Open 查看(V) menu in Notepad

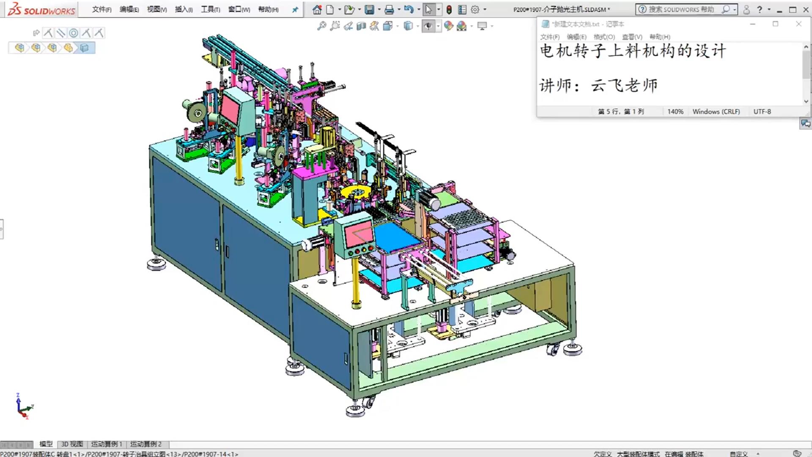pyautogui.click(x=632, y=37)
